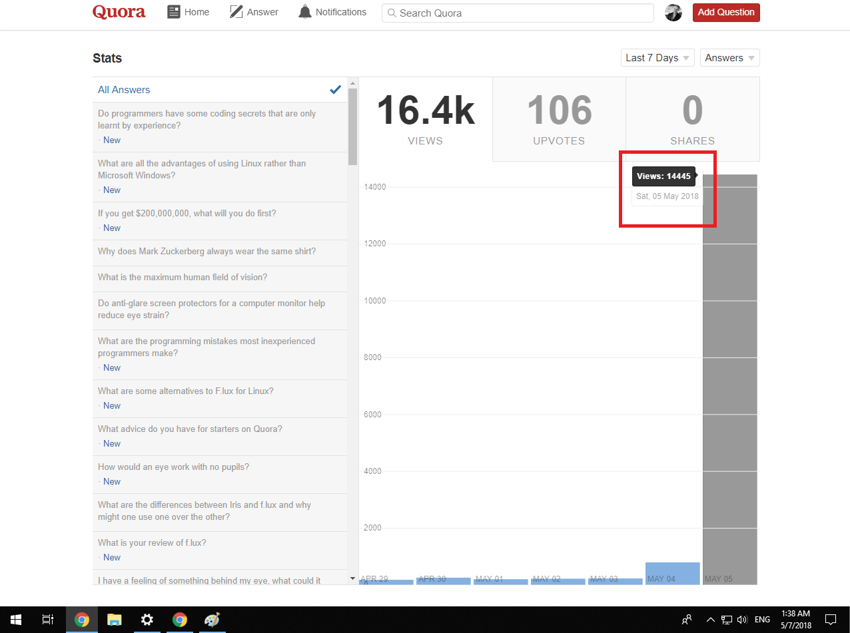
Task: Open the Mark Zuckerberg shirt question
Action: pos(207,252)
